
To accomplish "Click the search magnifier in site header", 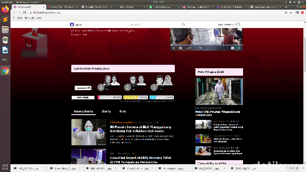I will pyautogui.click(x=183, y=25).
